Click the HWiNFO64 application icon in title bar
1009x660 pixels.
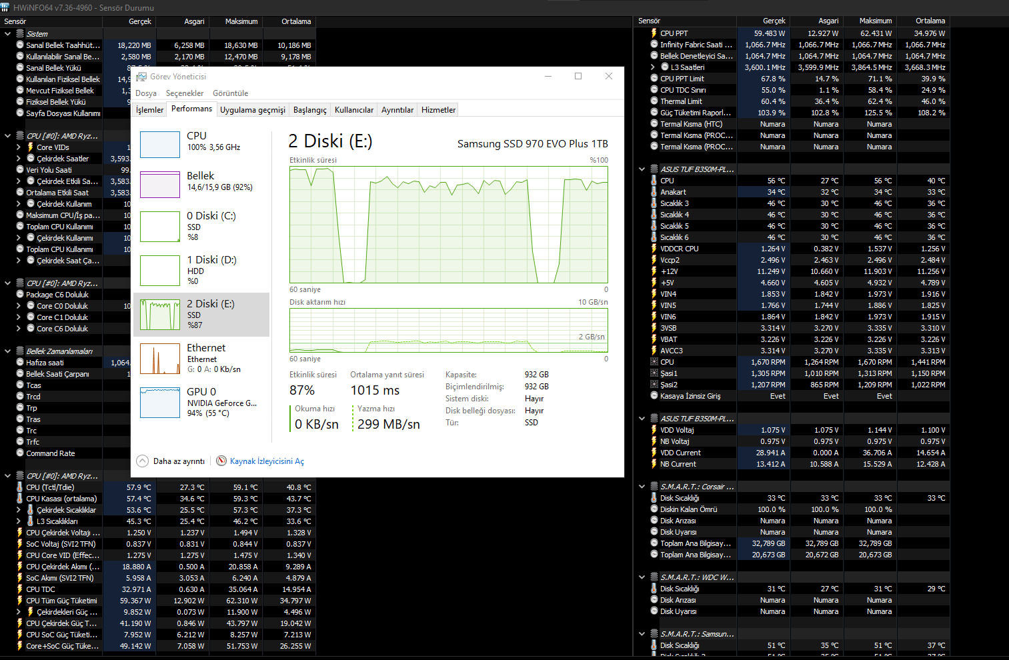tap(6, 7)
